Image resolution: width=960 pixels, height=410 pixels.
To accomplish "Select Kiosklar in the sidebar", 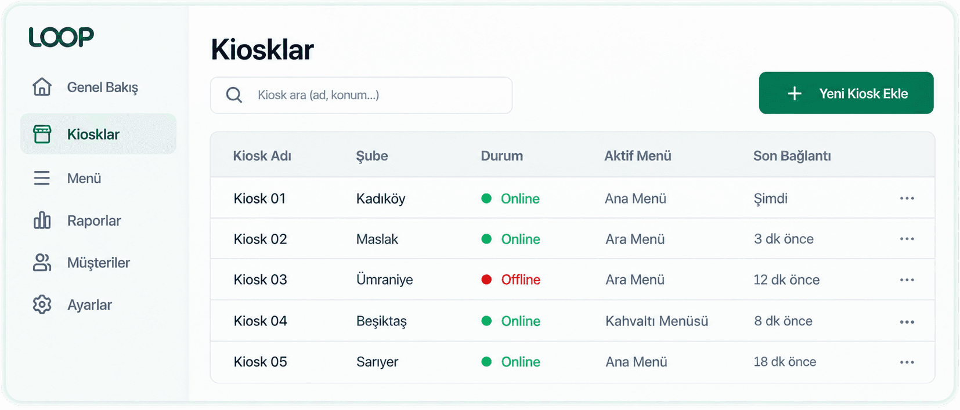I will point(98,134).
